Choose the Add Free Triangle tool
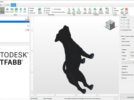This screenshot has width=134, height=100. coord(79,11)
